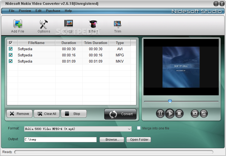Close the Nidesoft converter window
226x156 pixels.
pyautogui.click(x=222, y=4)
